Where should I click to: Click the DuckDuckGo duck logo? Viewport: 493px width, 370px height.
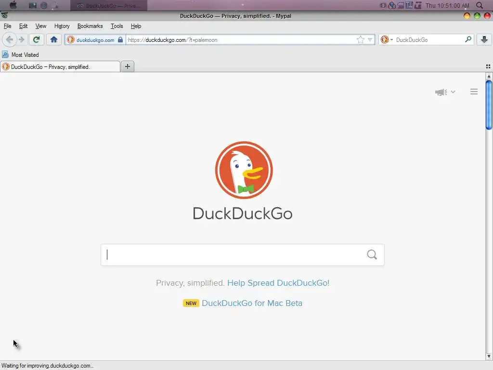(244, 170)
